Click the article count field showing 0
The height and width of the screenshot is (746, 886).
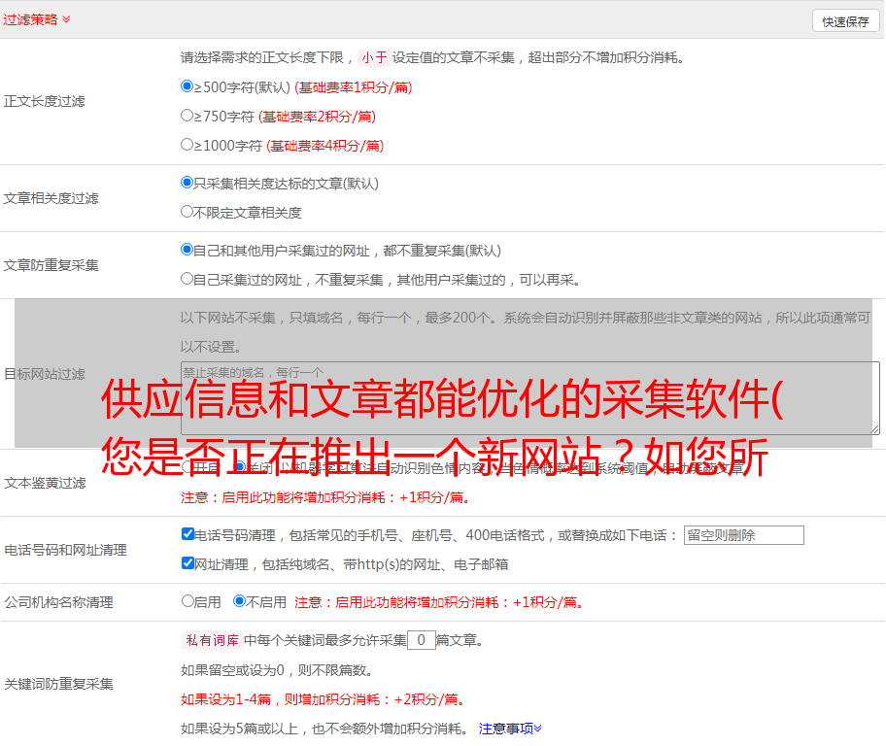tap(422, 640)
